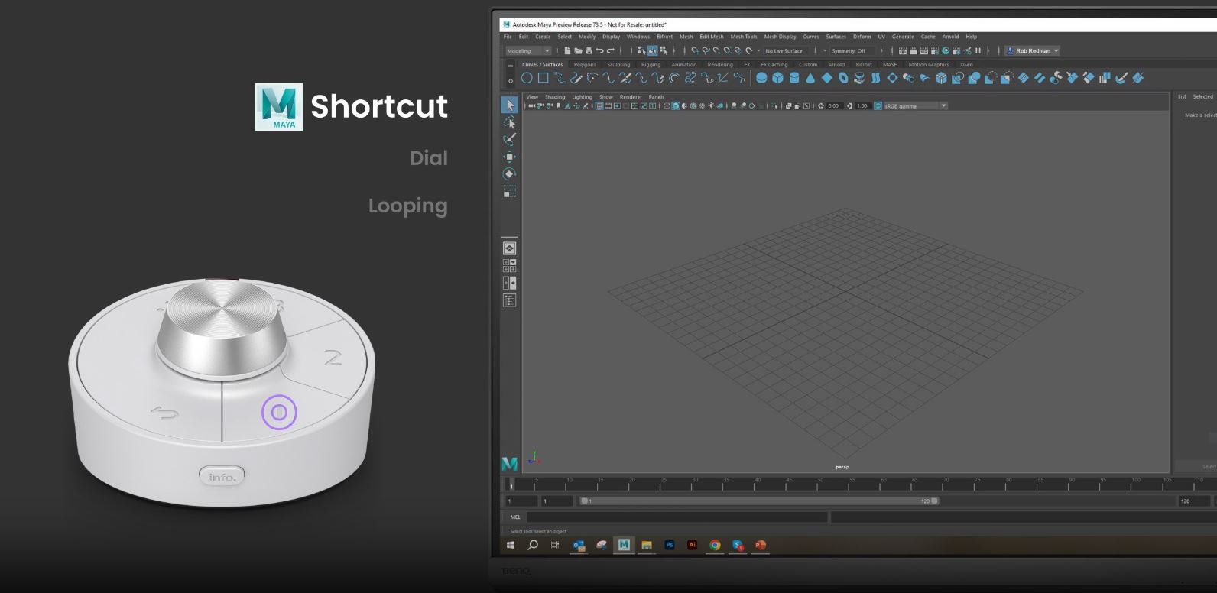The width and height of the screenshot is (1217, 593).
Task: Pick the Lasso Select tool
Action: pos(509,123)
